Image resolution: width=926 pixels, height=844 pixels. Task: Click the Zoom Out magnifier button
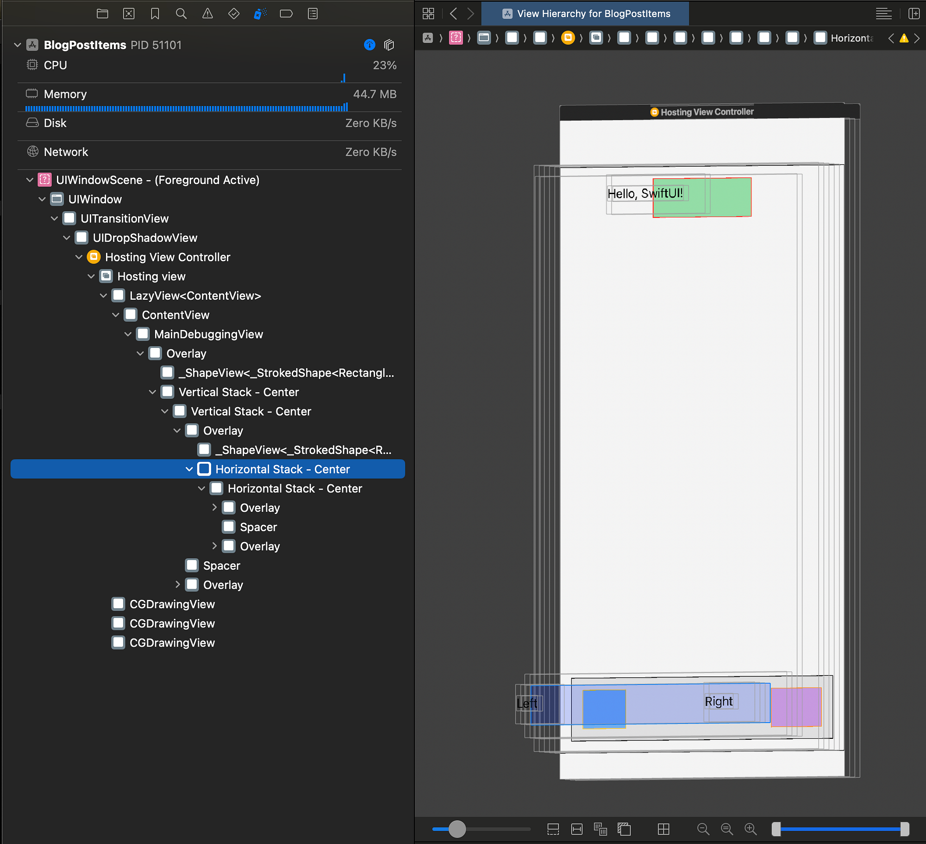(703, 829)
